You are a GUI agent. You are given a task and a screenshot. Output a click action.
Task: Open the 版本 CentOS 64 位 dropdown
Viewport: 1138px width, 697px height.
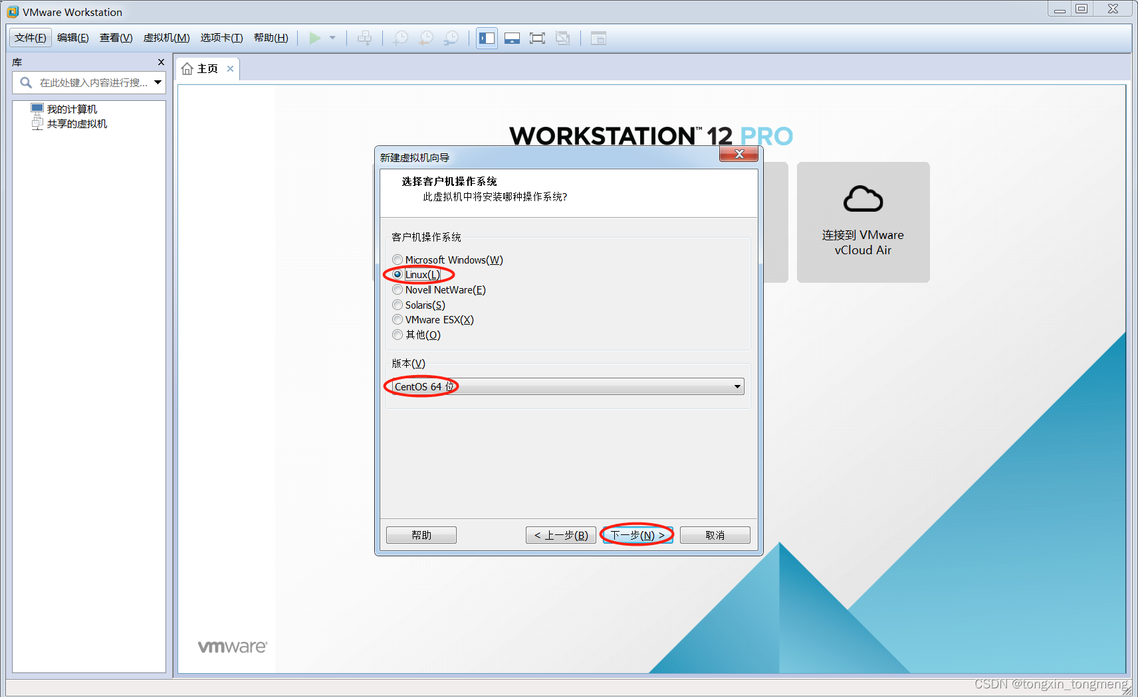568,386
